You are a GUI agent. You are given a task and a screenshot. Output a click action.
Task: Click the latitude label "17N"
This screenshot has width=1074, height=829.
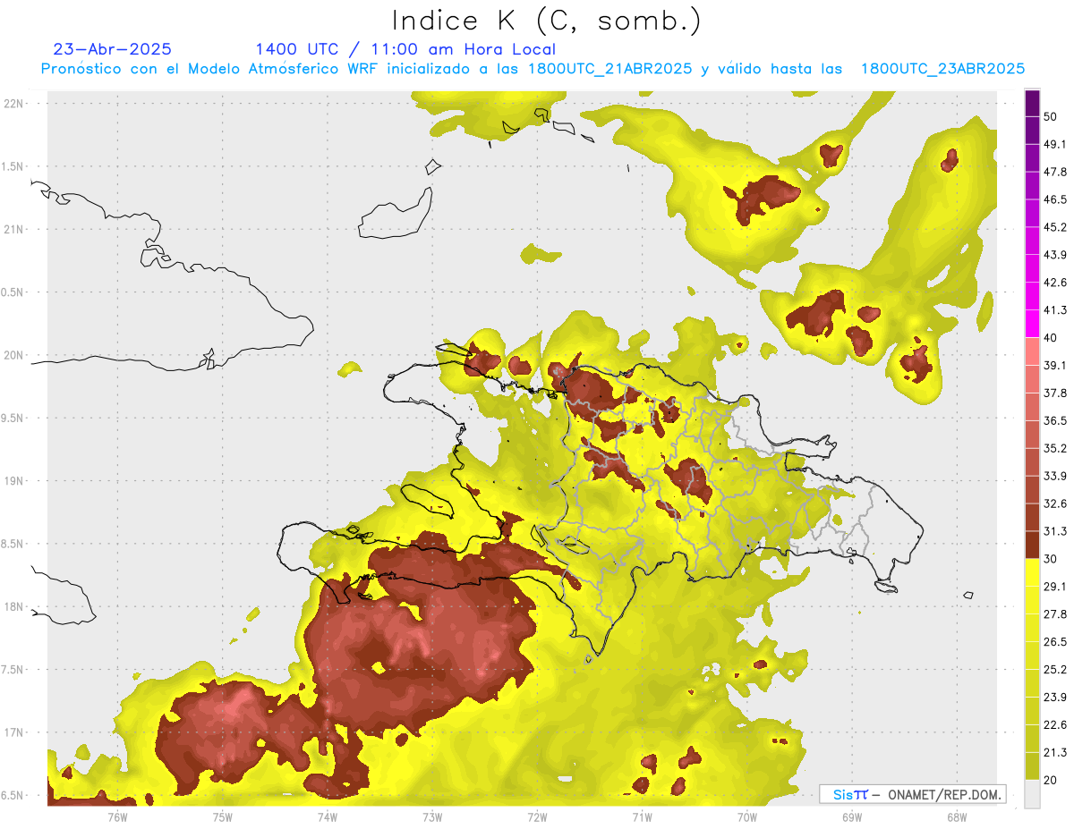[15, 733]
